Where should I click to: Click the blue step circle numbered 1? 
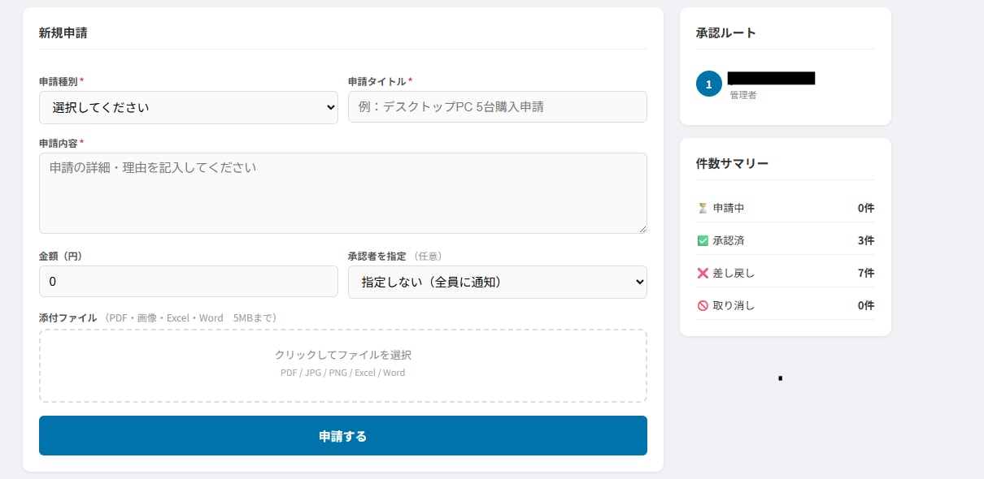(x=708, y=83)
